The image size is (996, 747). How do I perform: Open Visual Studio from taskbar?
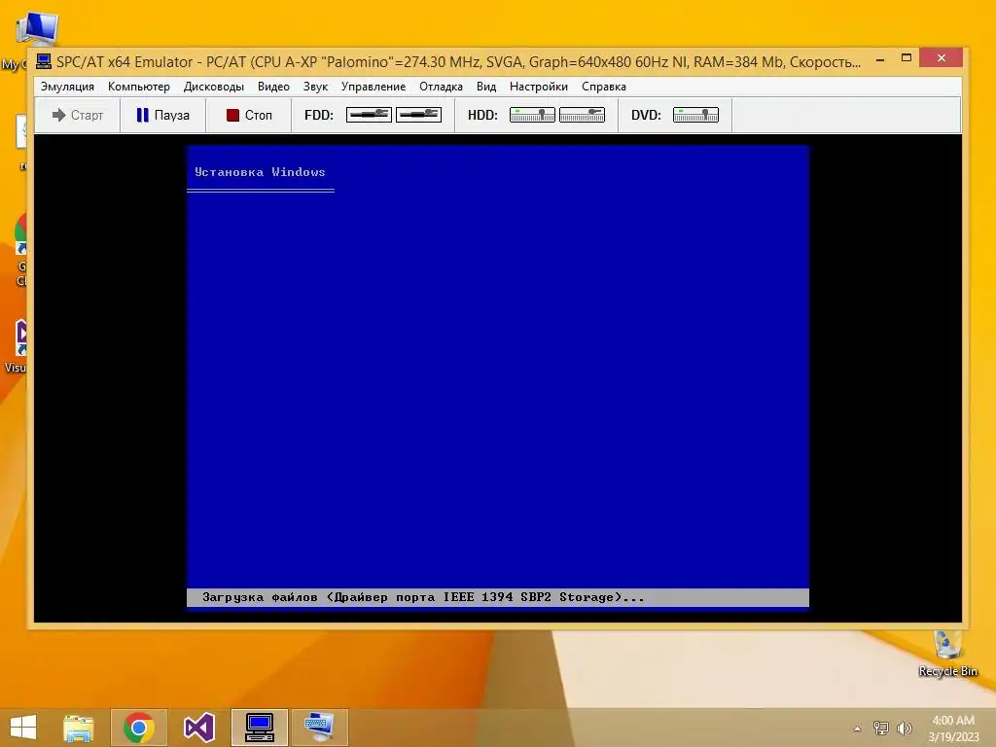click(198, 728)
